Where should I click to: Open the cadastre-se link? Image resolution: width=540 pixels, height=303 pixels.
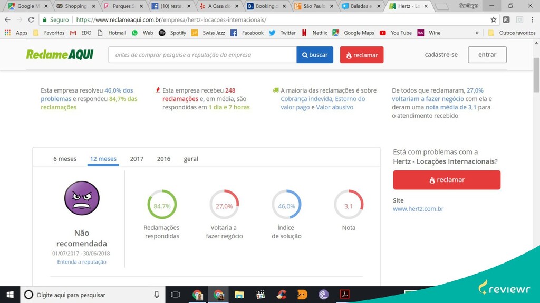click(441, 55)
